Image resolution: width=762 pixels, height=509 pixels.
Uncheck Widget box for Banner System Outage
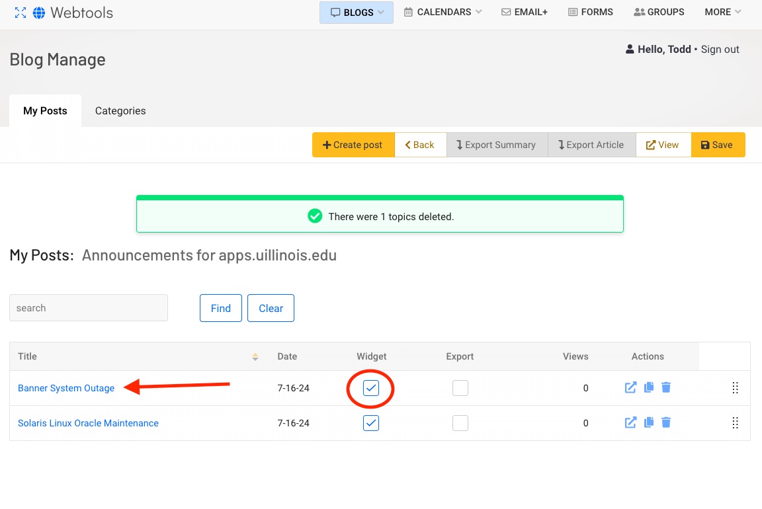[371, 388]
